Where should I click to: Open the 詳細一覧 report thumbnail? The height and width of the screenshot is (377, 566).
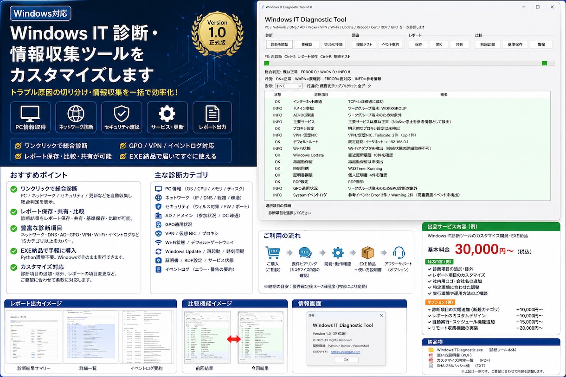[x=91, y=337]
